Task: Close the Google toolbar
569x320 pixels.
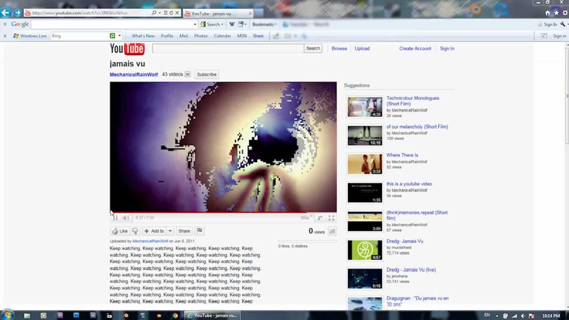Action: pos(5,24)
